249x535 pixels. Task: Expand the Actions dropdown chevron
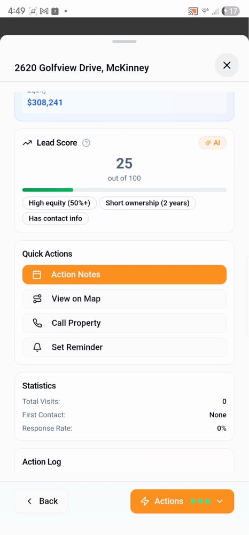220,501
